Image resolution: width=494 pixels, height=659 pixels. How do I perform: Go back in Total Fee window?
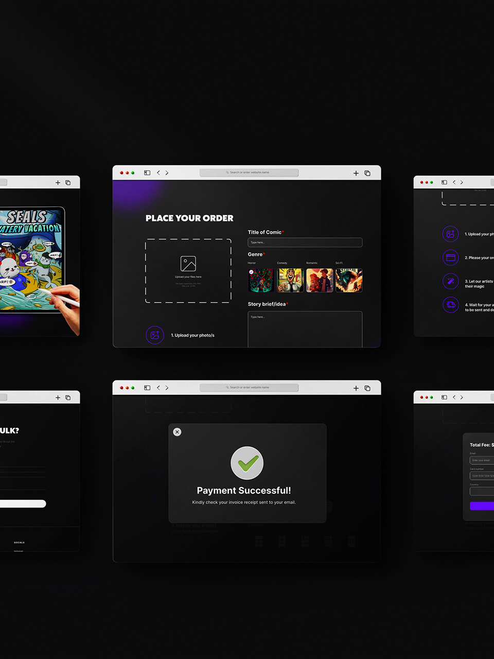coord(454,397)
